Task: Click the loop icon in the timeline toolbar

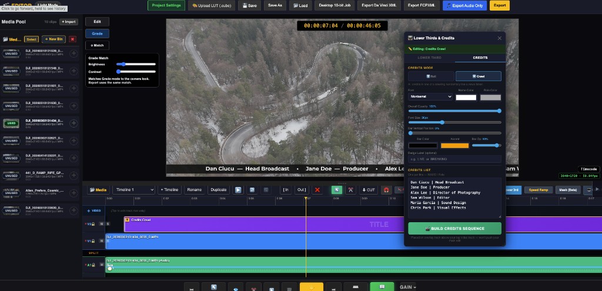Action: click(x=252, y=190)
